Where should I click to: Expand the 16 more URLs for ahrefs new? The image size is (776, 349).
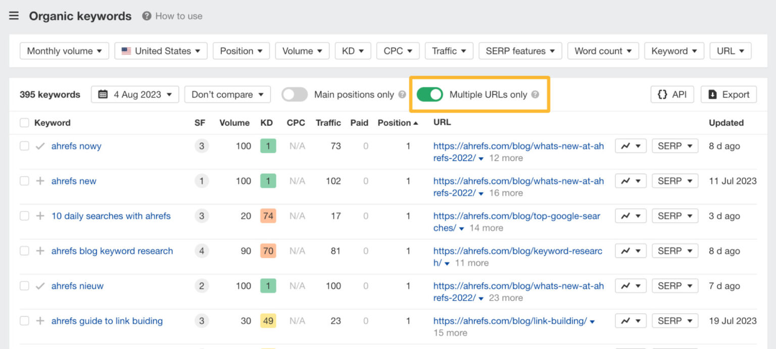506,193
